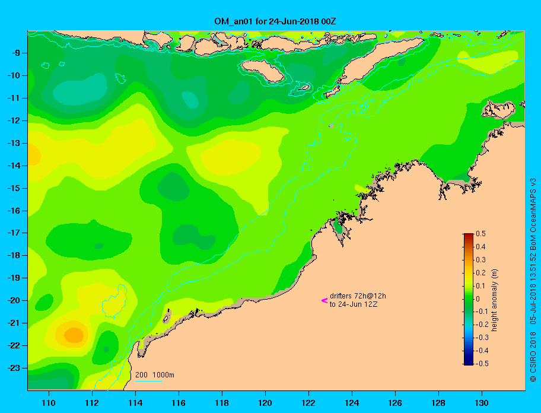Click the longitude label 126

point(395,403)
